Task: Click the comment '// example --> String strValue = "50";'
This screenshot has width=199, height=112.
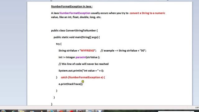Action: click(x=123, y=50)
